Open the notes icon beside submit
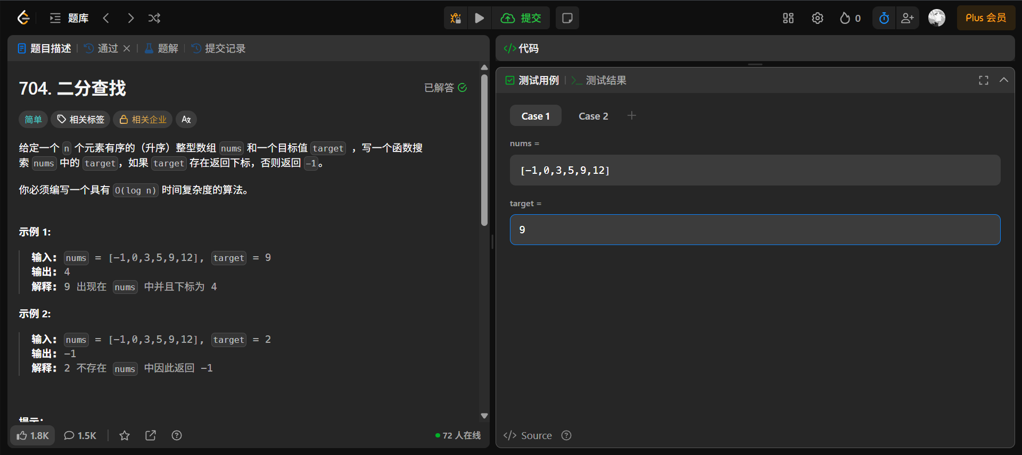Viewport: 1022px width, 455px height. coord(567,18)
